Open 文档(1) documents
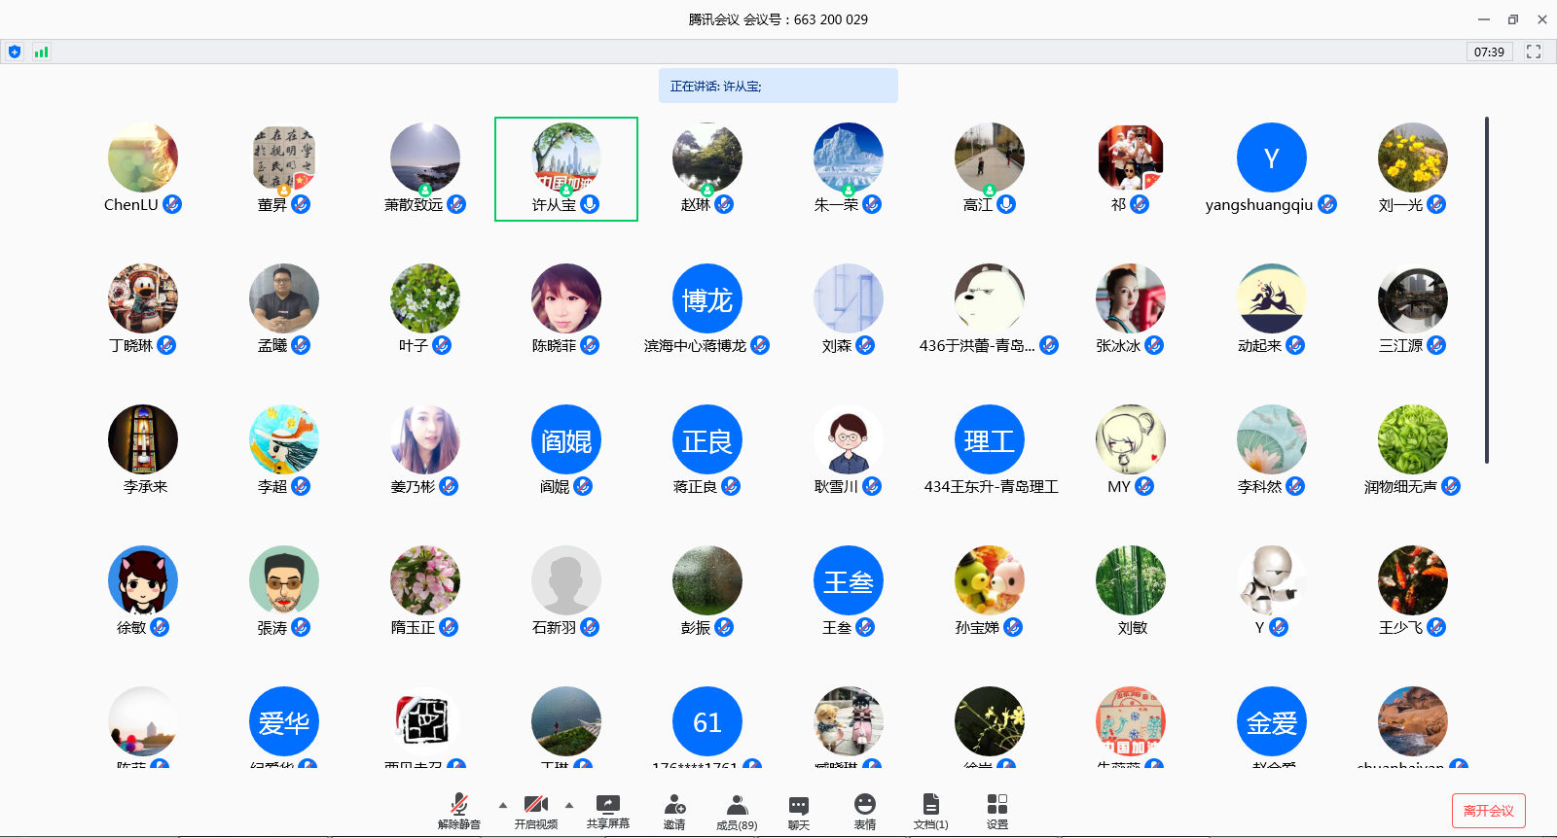The width and height of the screenshot is (1557, 838). [930, 810]
